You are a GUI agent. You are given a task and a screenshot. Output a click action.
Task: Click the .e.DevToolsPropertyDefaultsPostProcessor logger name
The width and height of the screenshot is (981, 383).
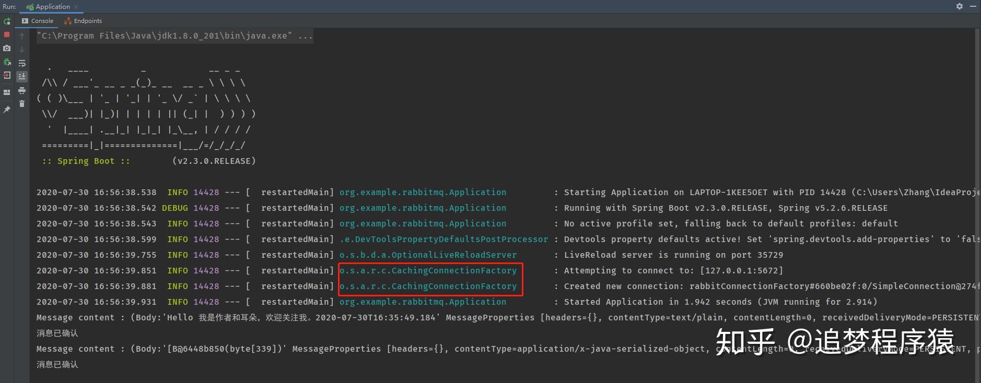[444, 239]
